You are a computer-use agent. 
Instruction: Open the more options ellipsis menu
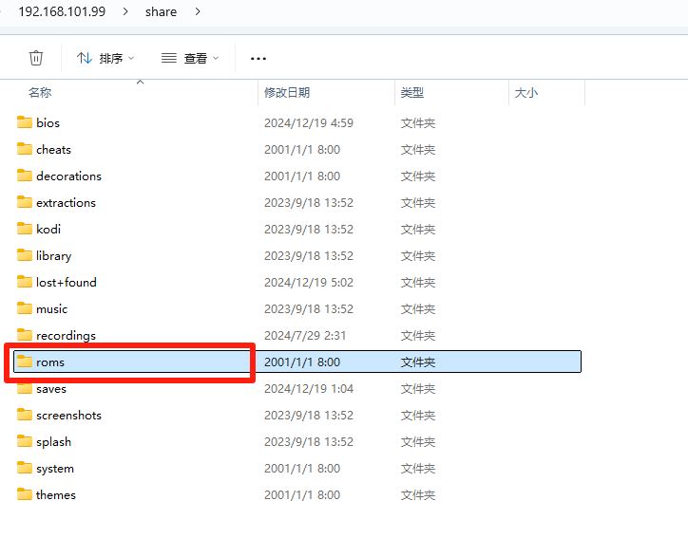pos(258,58)
